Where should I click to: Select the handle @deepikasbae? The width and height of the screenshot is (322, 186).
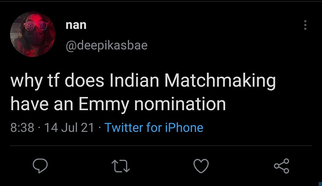(x=106, y=45)
